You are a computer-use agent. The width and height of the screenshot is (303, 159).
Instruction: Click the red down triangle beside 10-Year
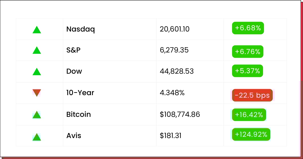(37, 93)
